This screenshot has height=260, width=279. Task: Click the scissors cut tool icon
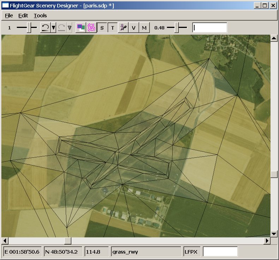123,28
